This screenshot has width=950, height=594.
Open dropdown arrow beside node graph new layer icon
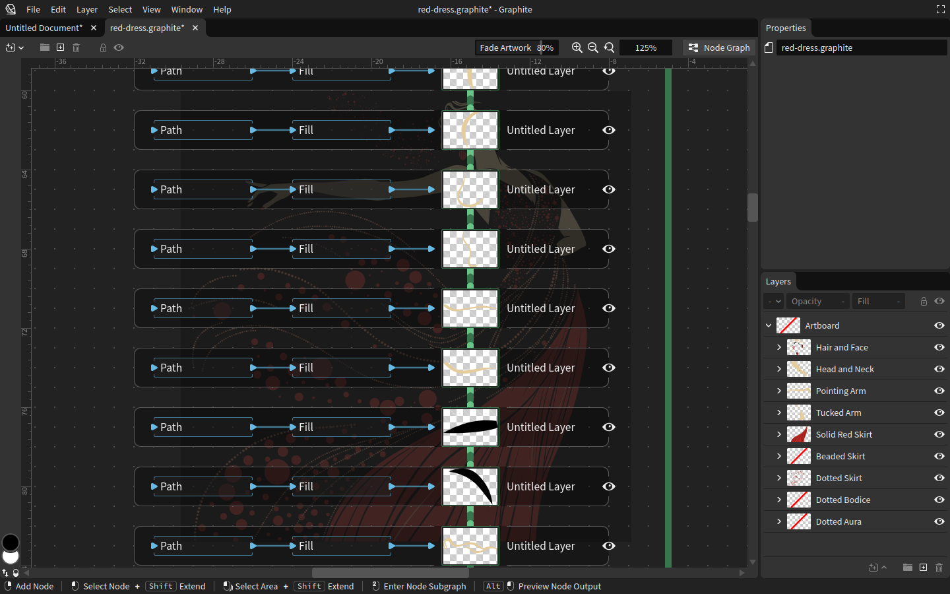21,48
